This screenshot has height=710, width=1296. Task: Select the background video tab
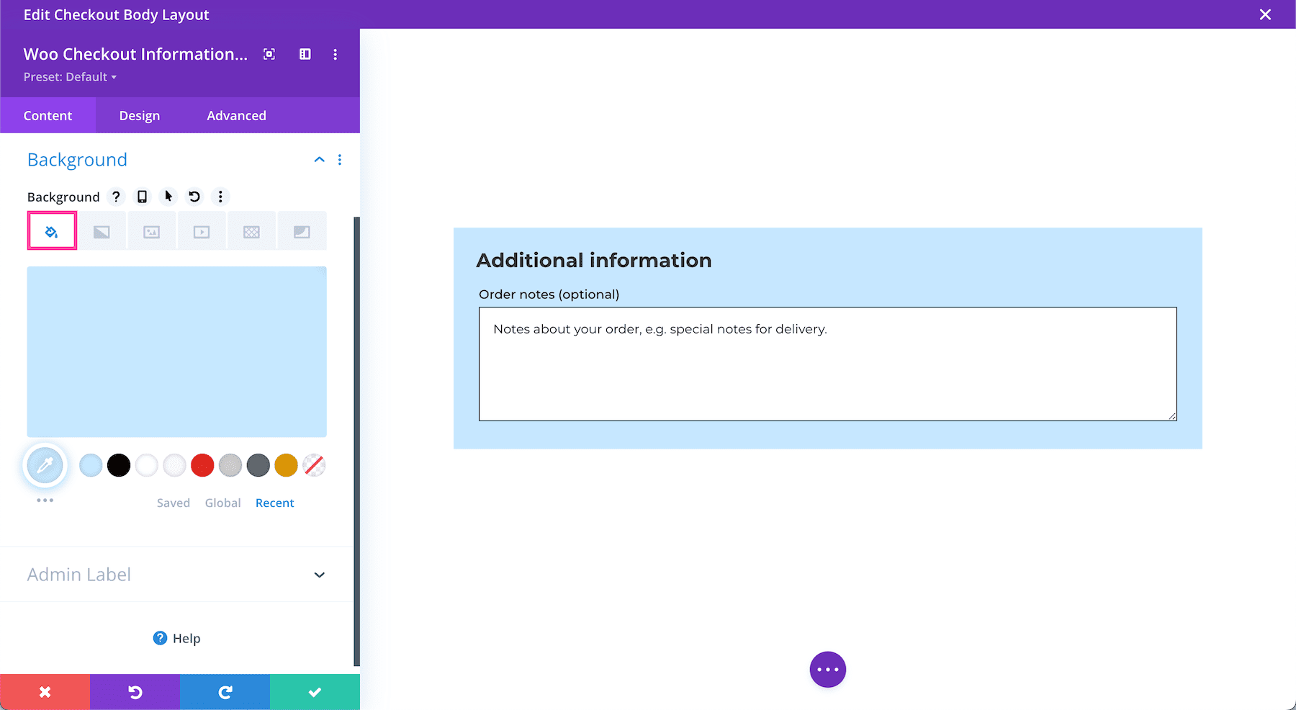[202, 231]
